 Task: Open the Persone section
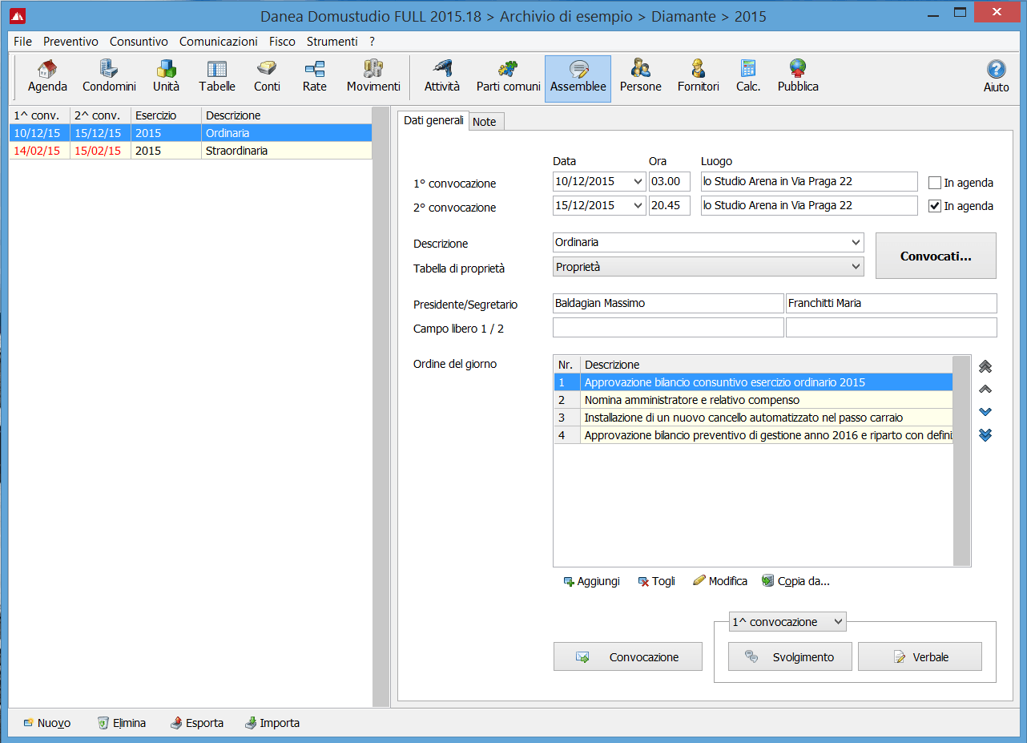640,78
